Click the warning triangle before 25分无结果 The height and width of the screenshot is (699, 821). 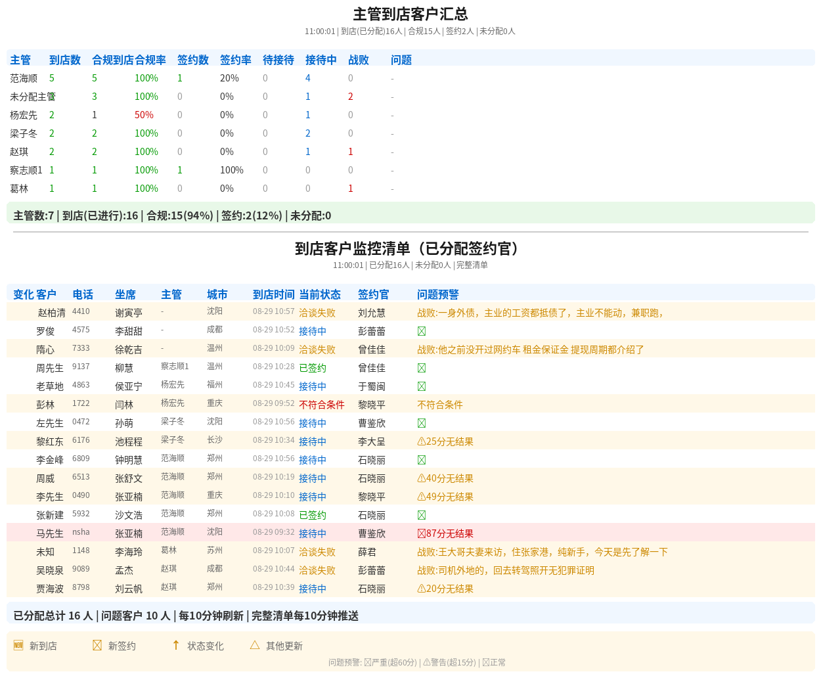[422, 441]
